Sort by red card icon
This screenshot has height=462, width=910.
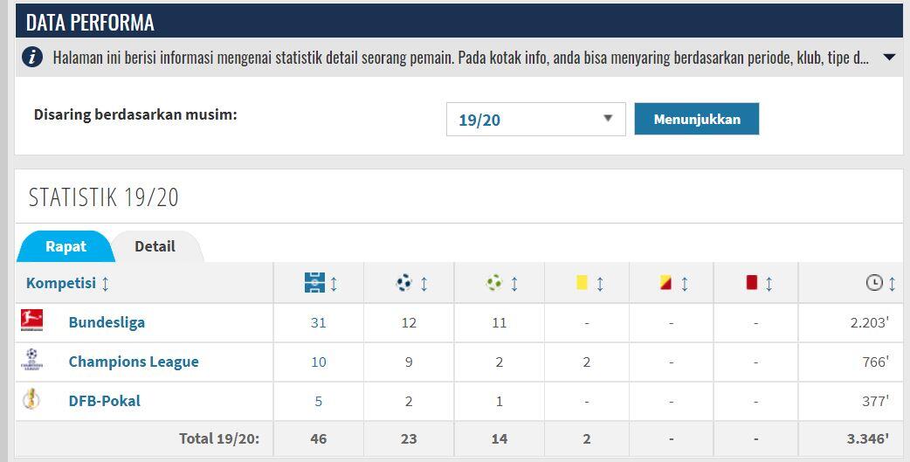(x=752, y=283)
